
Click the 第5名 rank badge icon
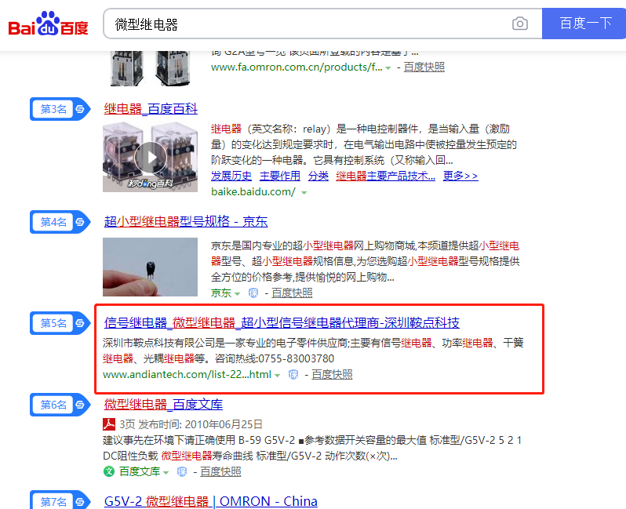click(60, 323)
